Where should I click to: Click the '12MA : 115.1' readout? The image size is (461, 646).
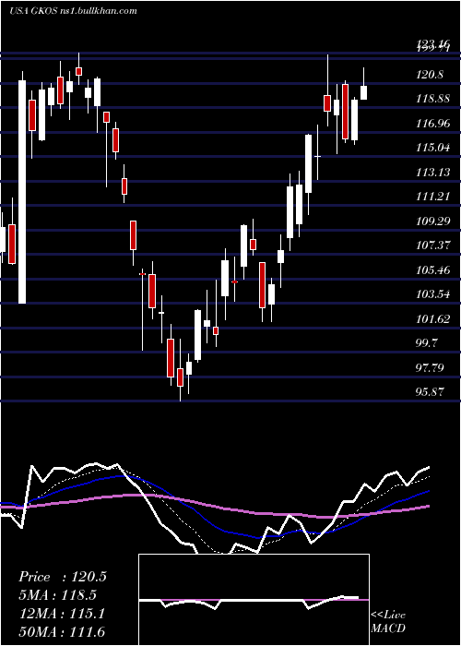coord(62,614)
